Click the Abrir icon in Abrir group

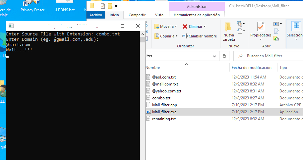(x=276, y=24)
